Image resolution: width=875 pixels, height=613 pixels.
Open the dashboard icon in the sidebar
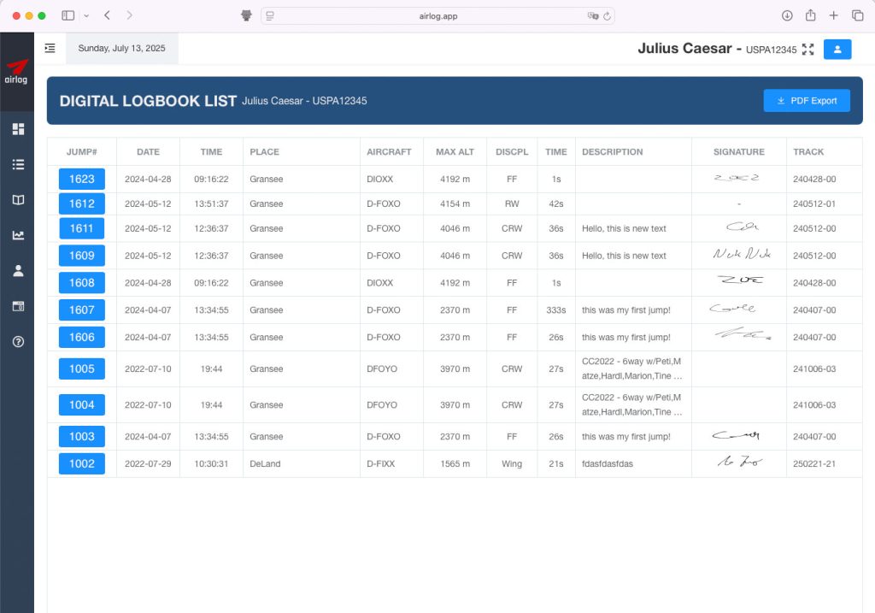pyautogui.click(x=18, y=129)
